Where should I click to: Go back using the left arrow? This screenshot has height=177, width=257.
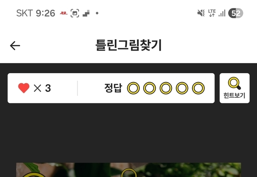pyautogui.click(x=15, y=45)
